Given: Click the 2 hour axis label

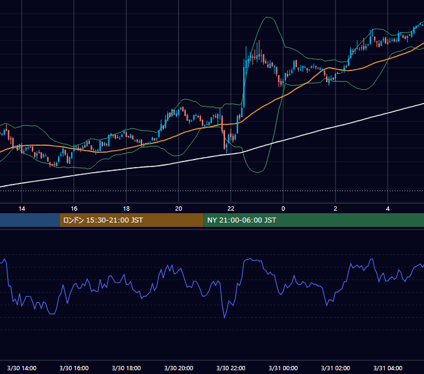Looking at the screenshot, I should 335,209.
